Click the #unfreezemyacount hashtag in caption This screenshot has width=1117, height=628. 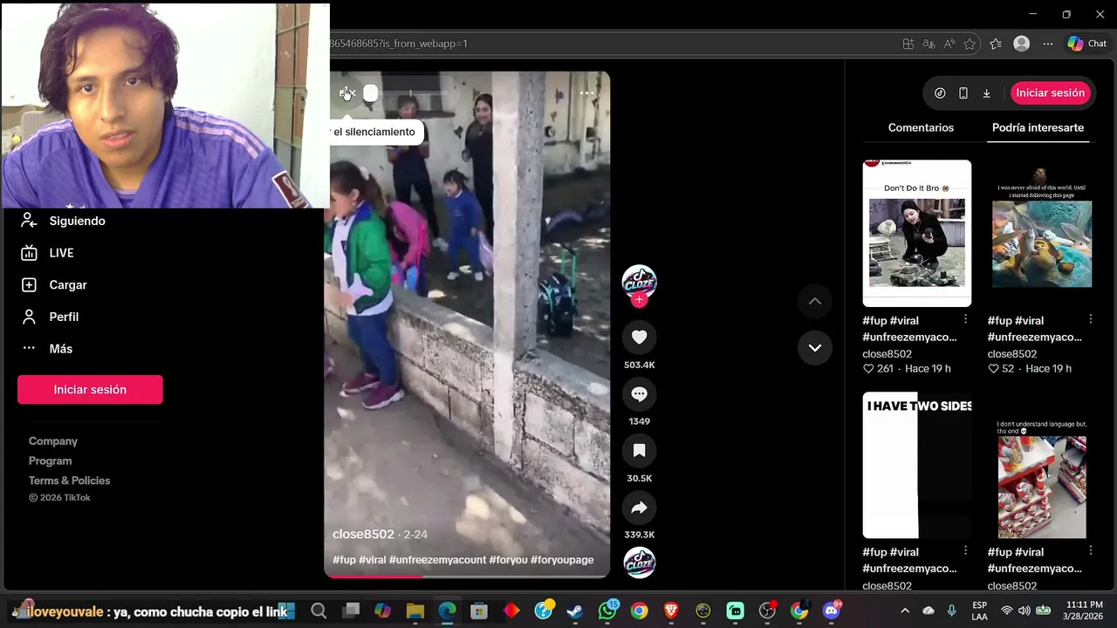point(437,560)
